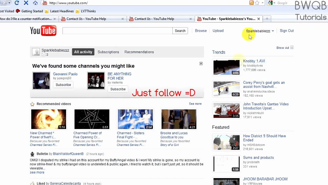
Task: Toggle the Show Ad icon
Action: [x=292, y=48]
